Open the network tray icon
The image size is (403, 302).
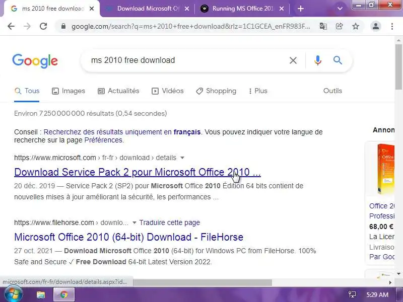click(352, 294)
